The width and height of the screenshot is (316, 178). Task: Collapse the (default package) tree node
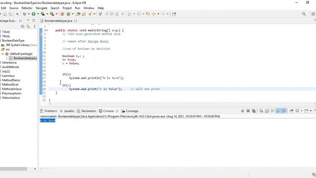[x=2, y=54]
